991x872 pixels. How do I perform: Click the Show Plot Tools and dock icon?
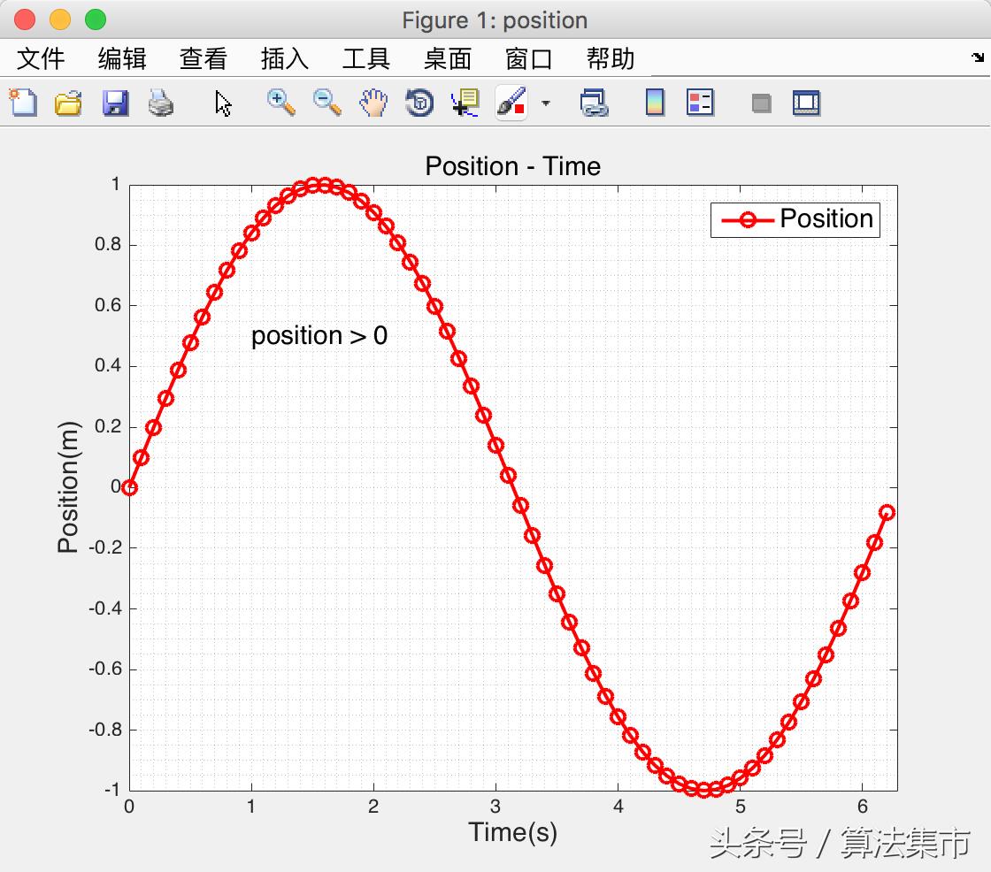[x=806, y=103]
